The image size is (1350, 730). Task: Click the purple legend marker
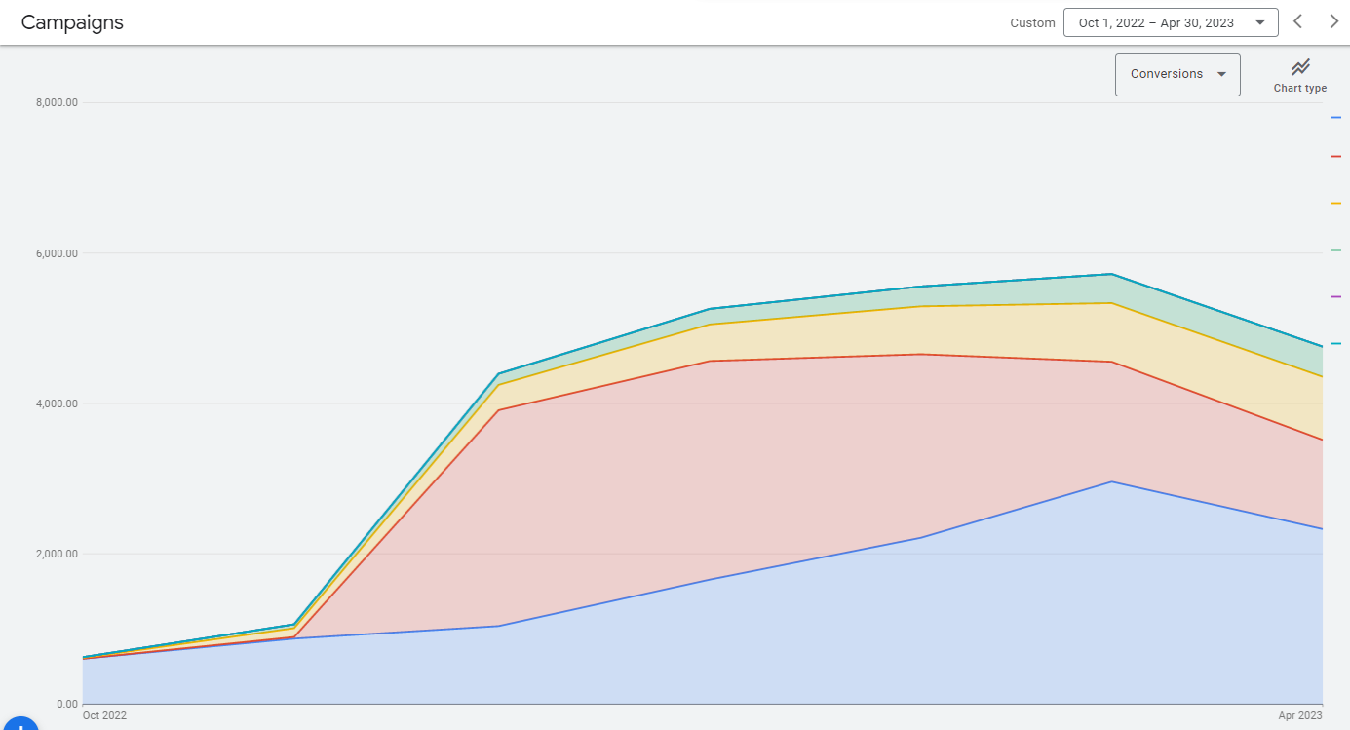[1335, 296]
